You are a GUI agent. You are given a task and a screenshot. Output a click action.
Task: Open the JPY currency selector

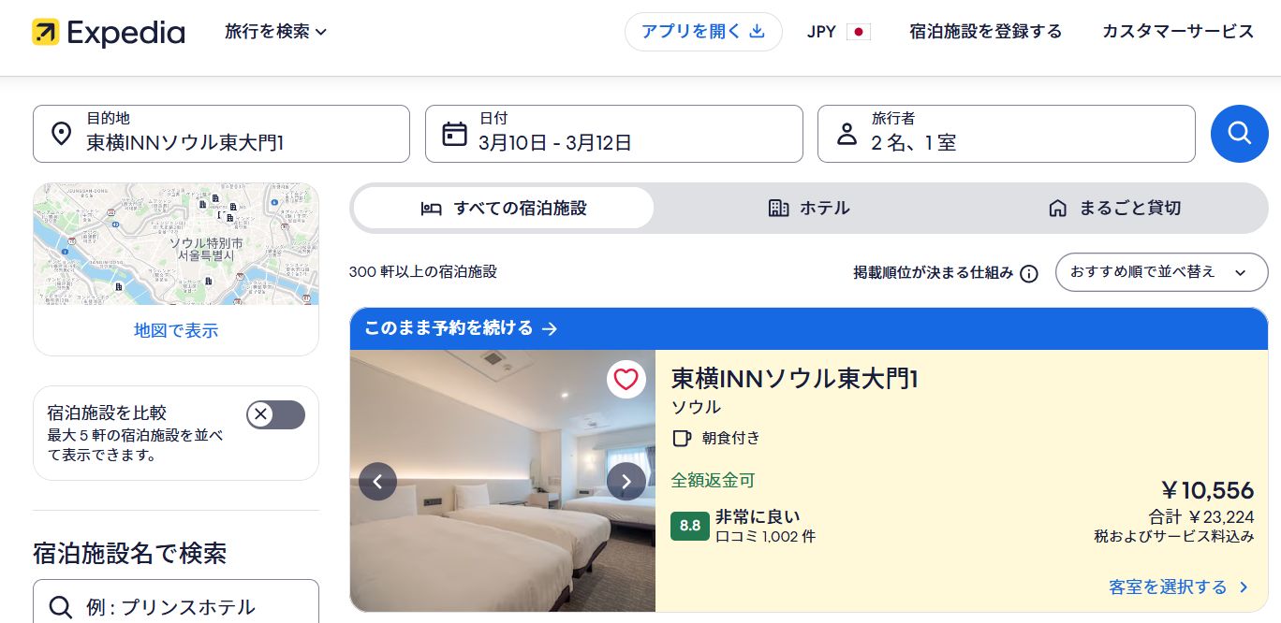(x=837, y=31)
